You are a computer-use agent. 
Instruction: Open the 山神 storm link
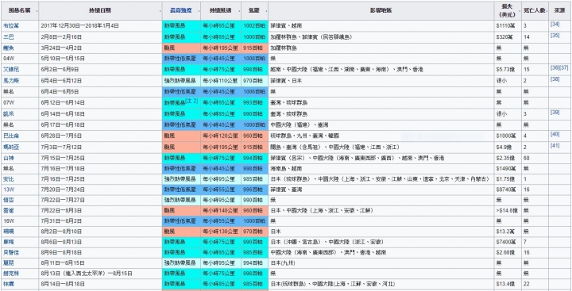coord(9,158)
